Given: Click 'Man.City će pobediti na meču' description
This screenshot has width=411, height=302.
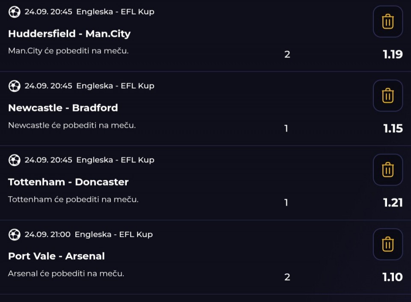Looking at the screenshot, I should (x=68, y=51).
